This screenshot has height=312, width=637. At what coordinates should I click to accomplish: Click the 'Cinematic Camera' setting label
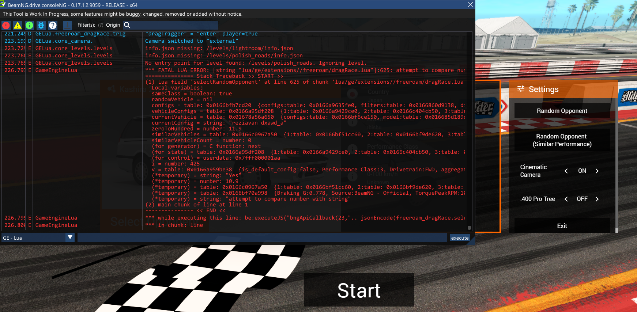pyautogui.click(x=534, y=171)
